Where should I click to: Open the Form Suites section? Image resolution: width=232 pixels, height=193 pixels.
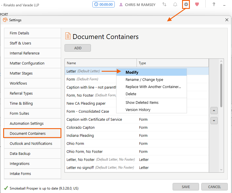coord(33,114)
